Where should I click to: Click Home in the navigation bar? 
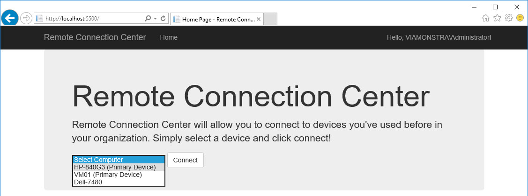169,37
